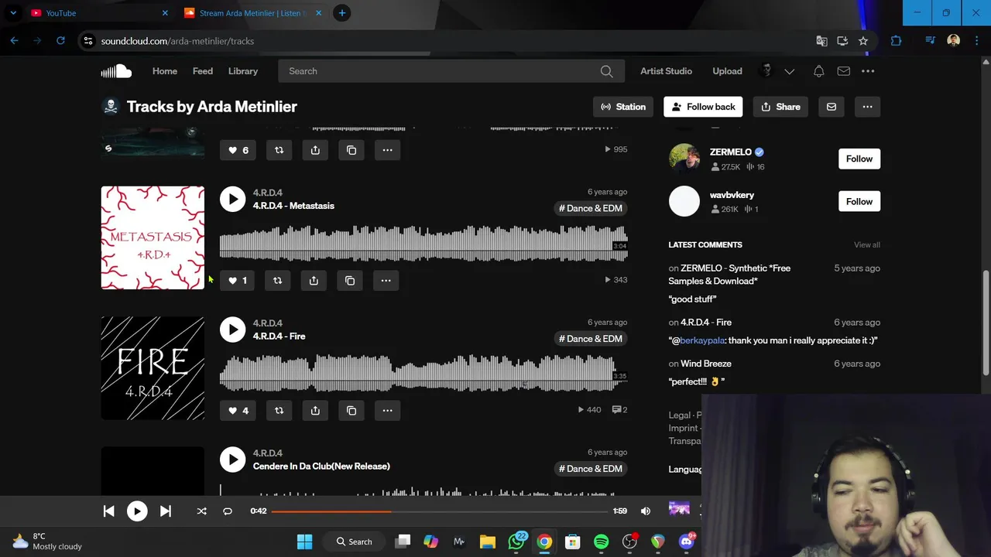
Task: Seek on the player progress bar
Action: pyautogui.click(x=440, y=511)
